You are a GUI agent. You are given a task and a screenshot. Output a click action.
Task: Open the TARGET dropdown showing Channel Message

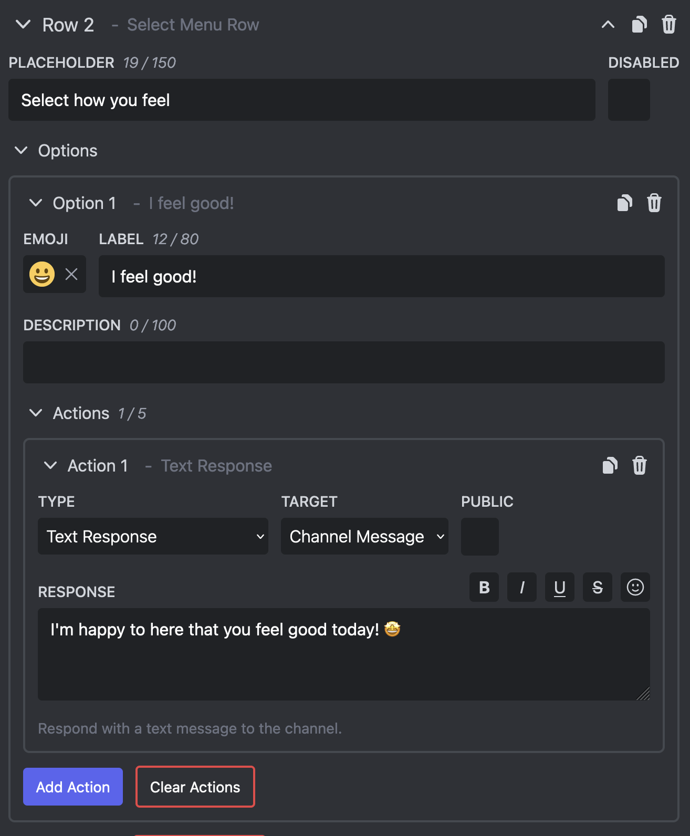pos(364,536)
